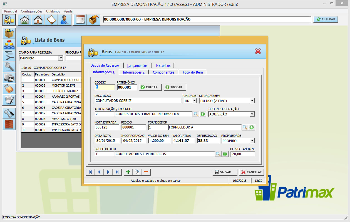350x222 pixels.
Task: Click the forklift Bens toolbar icon
Action: click(9, 20)
